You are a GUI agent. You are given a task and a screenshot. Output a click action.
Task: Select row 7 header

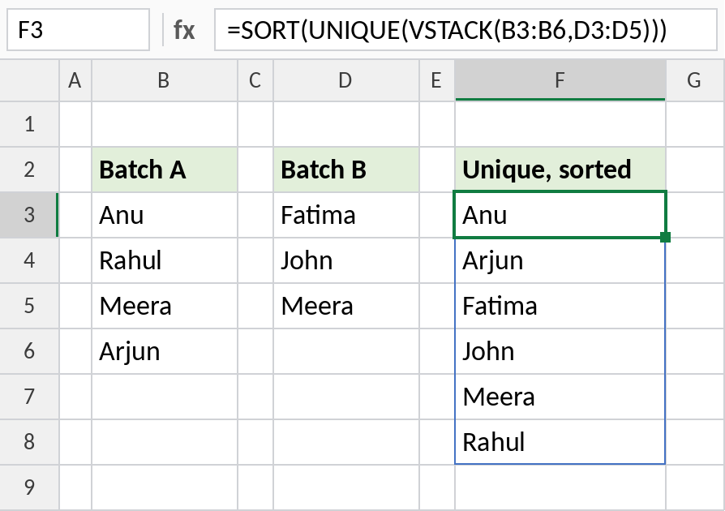[x=29, y=396]
